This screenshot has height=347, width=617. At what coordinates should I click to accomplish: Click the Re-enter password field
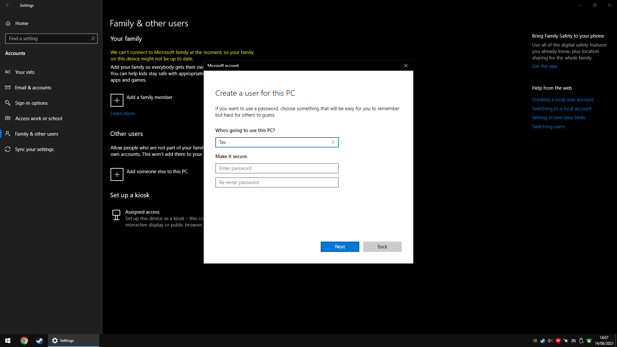pyautogui.click(x=277, y=182)
